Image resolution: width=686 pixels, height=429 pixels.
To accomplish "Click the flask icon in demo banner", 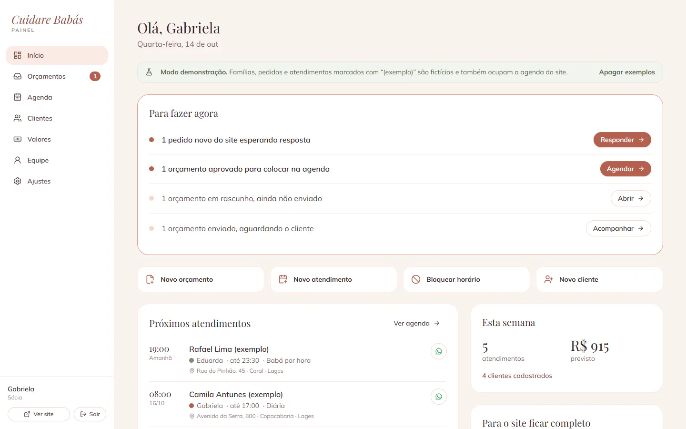I will tap(149, 72).
